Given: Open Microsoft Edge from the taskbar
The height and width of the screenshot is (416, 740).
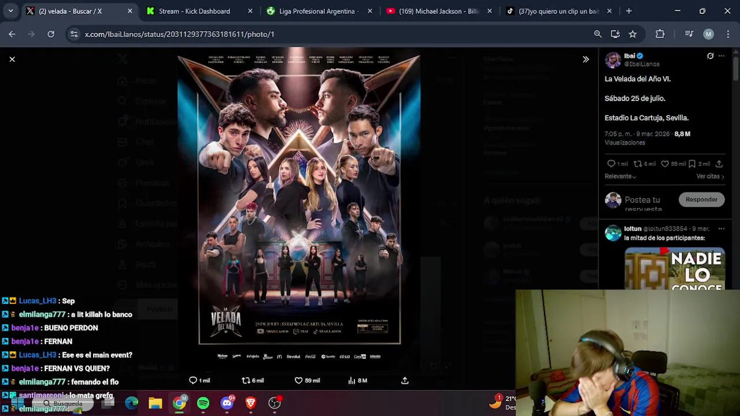Looking at the screenshot, I should coord(132,403).
